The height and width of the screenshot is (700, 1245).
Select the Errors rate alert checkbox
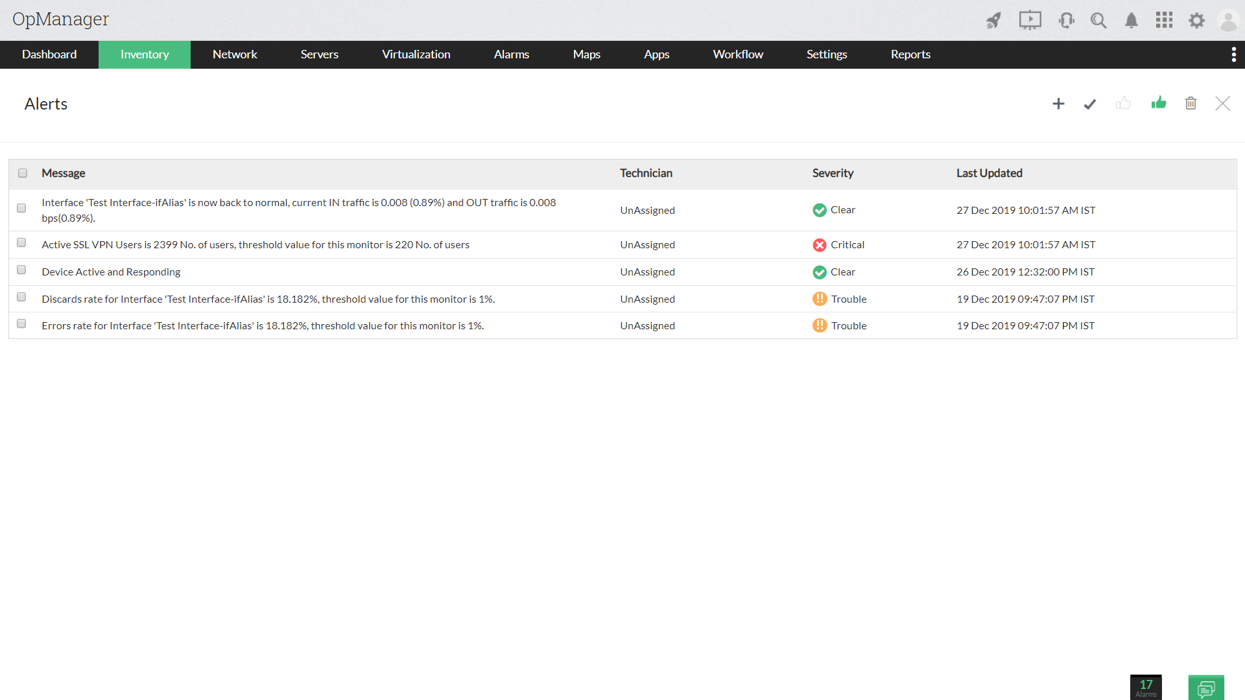pyautogui.click(x=21, y=323)
